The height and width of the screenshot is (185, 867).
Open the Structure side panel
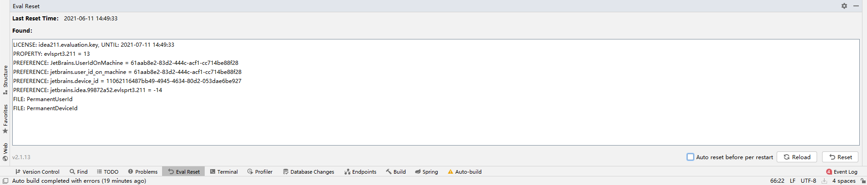click(x=5, y=79)
